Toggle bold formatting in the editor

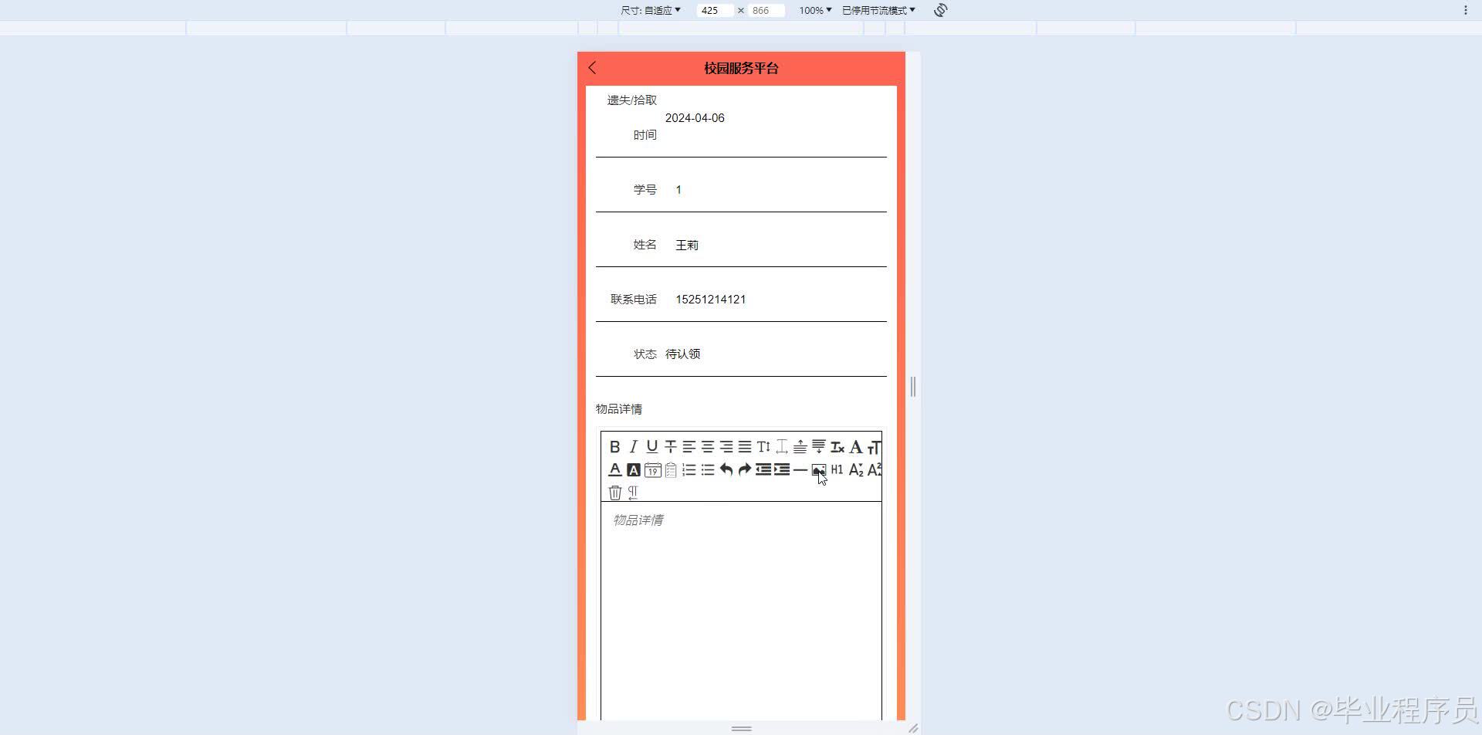[x=614, y=447]
